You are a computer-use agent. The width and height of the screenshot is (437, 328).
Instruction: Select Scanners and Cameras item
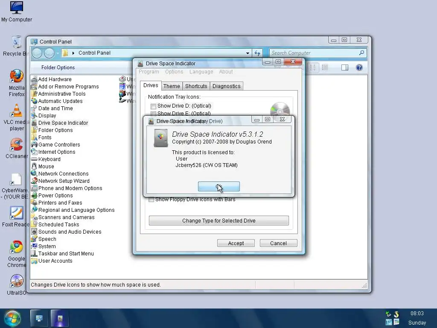pyautogui.click(x=63, y=217)
